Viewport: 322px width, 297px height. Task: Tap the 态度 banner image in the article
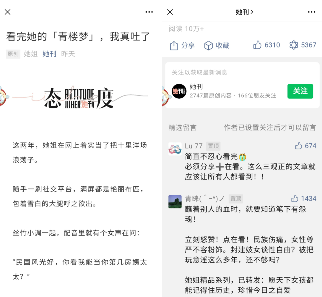click(79, 98)
